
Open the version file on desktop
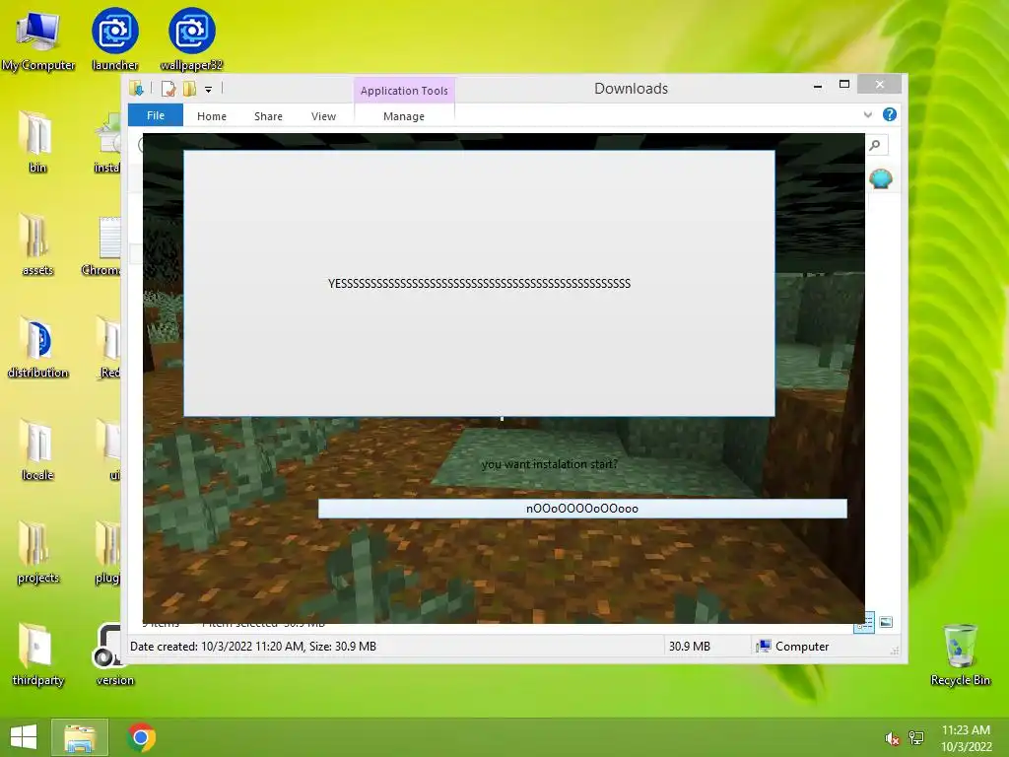click(114, 654)
